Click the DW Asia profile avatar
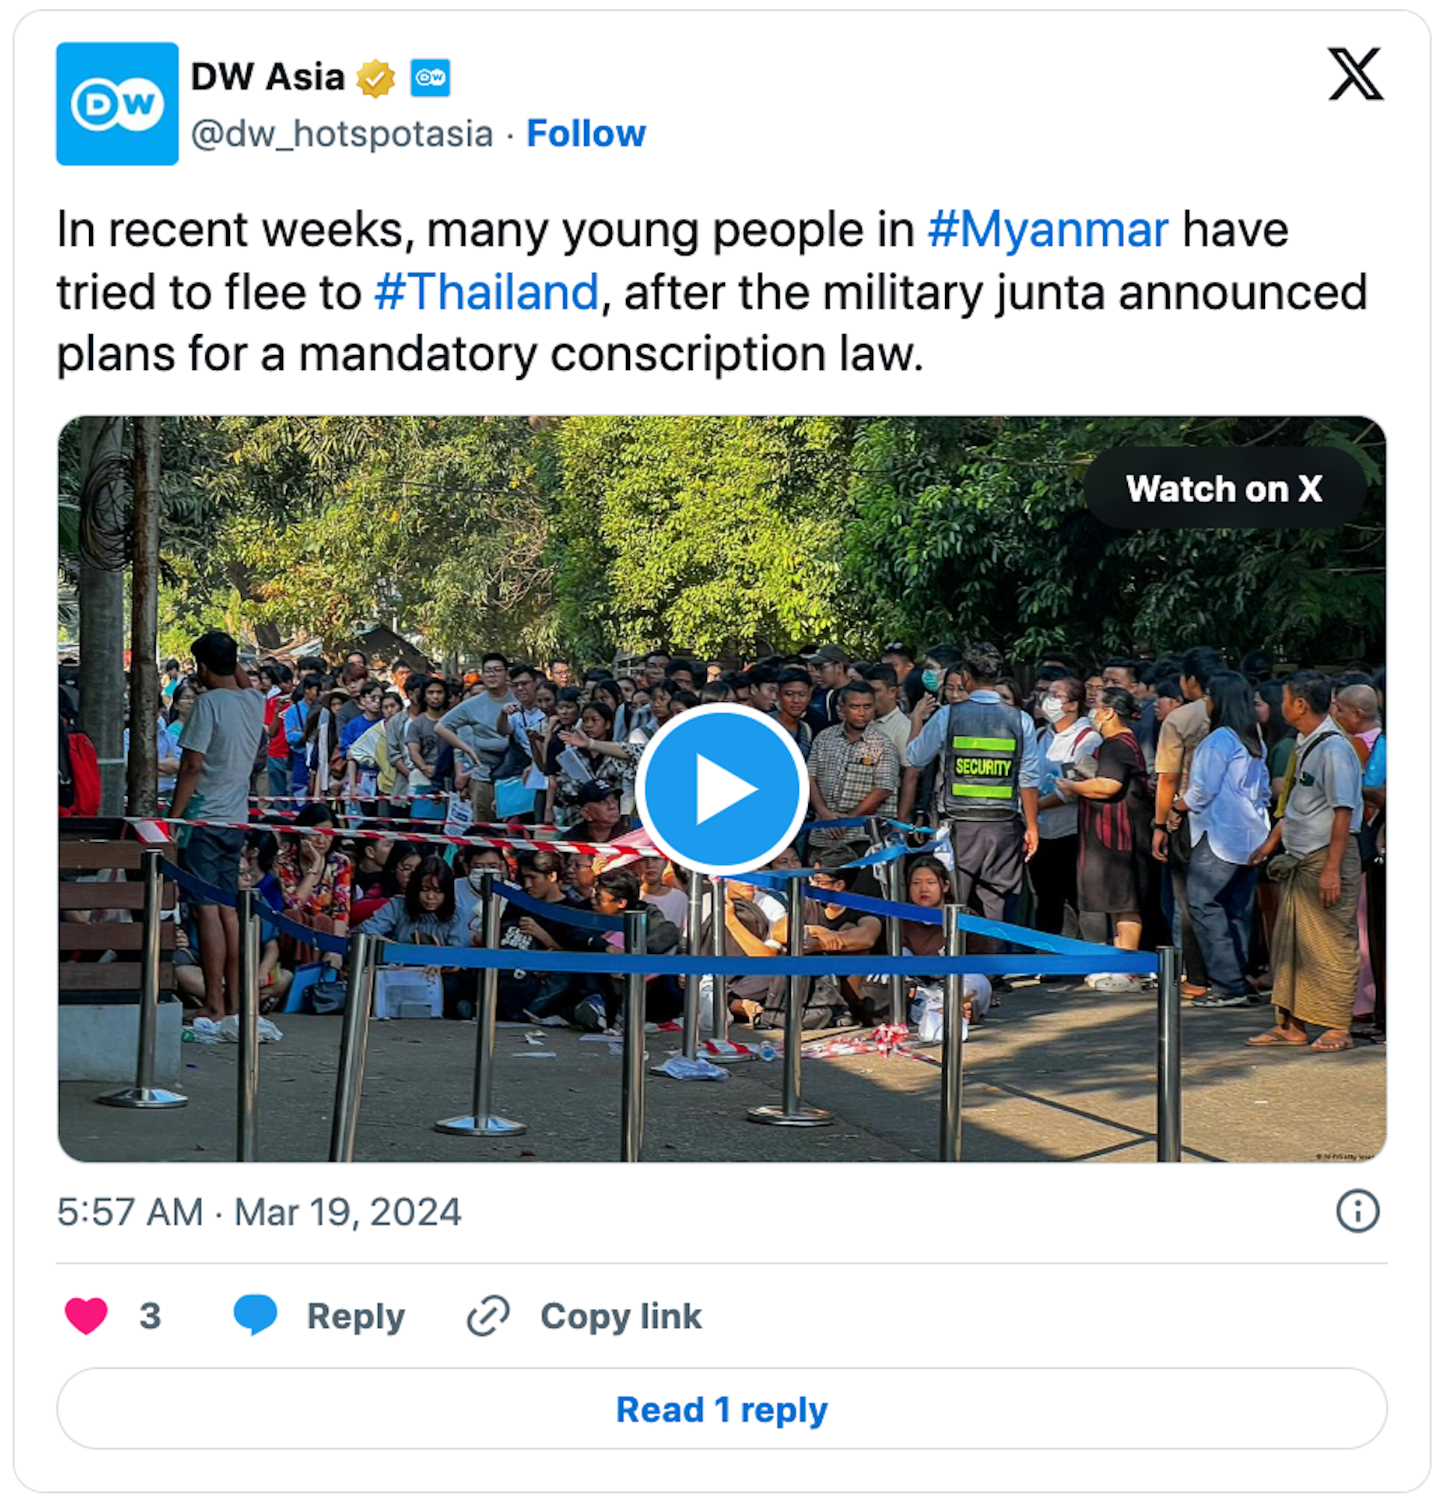 (118, 103)
